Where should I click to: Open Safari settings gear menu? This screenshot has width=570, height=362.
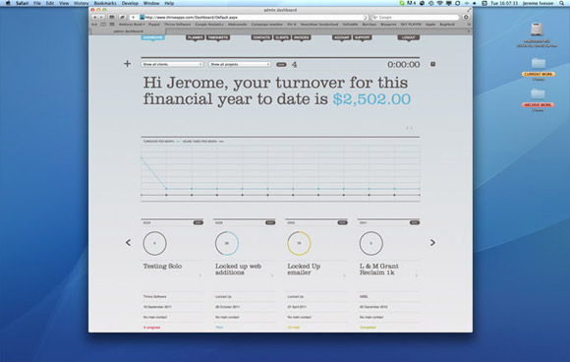pos(466,17)
